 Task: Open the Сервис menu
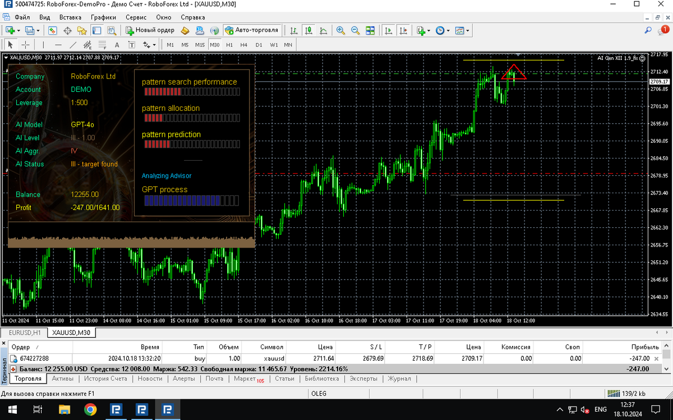[x=136, y=17]
